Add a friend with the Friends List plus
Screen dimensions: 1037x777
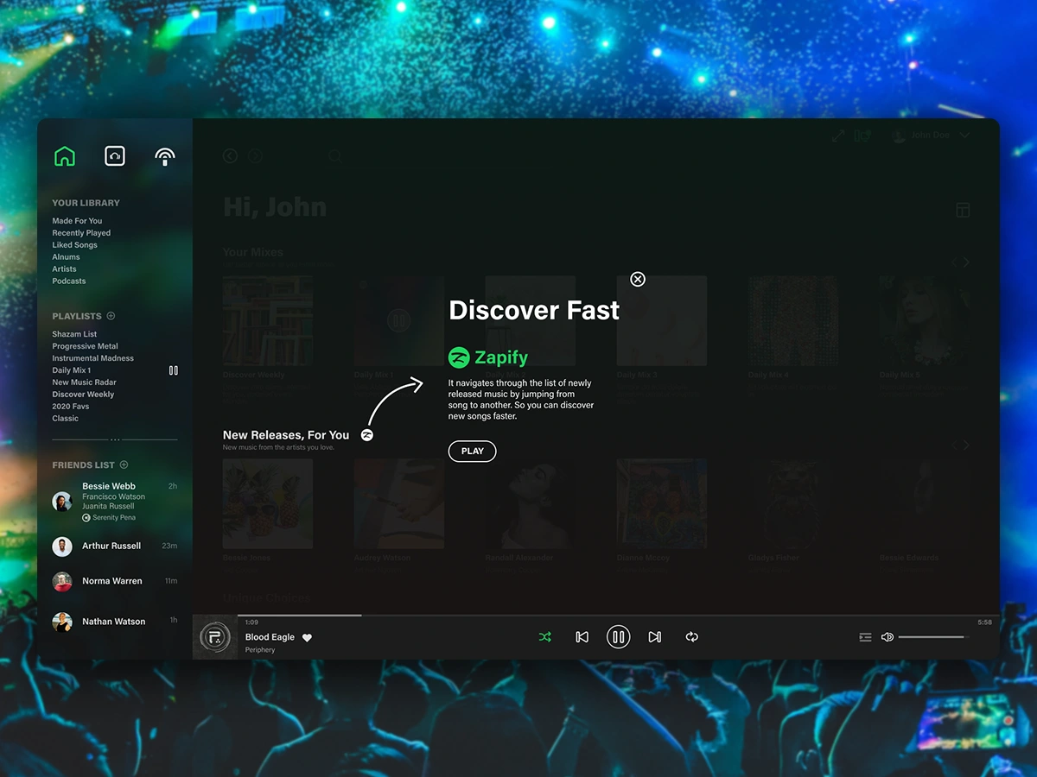124,464
